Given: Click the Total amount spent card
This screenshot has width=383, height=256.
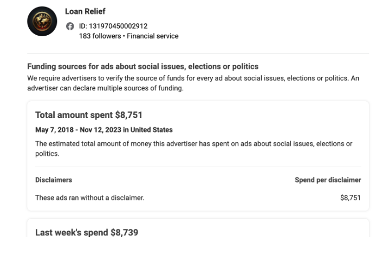Looking at the screenshot, I should tap(198, 156).
